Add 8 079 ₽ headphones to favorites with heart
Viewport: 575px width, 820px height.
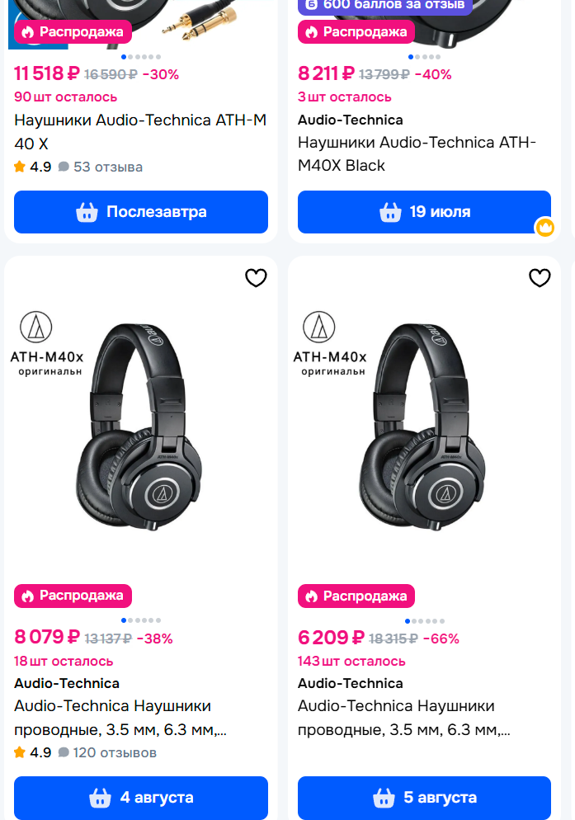(256, 278)
